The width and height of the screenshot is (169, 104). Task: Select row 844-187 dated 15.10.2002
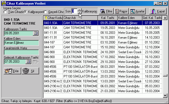103,47
